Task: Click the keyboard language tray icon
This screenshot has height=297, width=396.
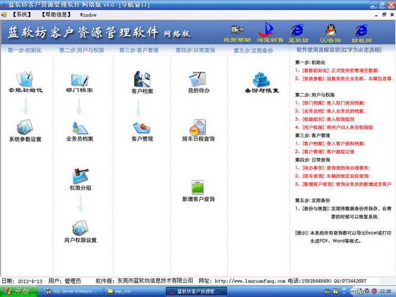Action: pyautogui.click(x=327, y=292)
